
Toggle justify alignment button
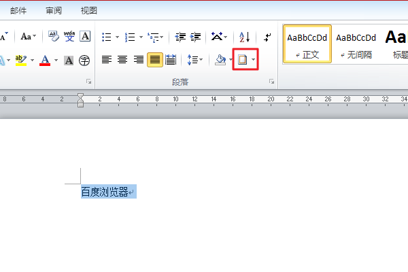pos(155,60)
